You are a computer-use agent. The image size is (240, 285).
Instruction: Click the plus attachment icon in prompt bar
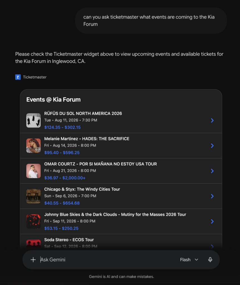point(33,260)
